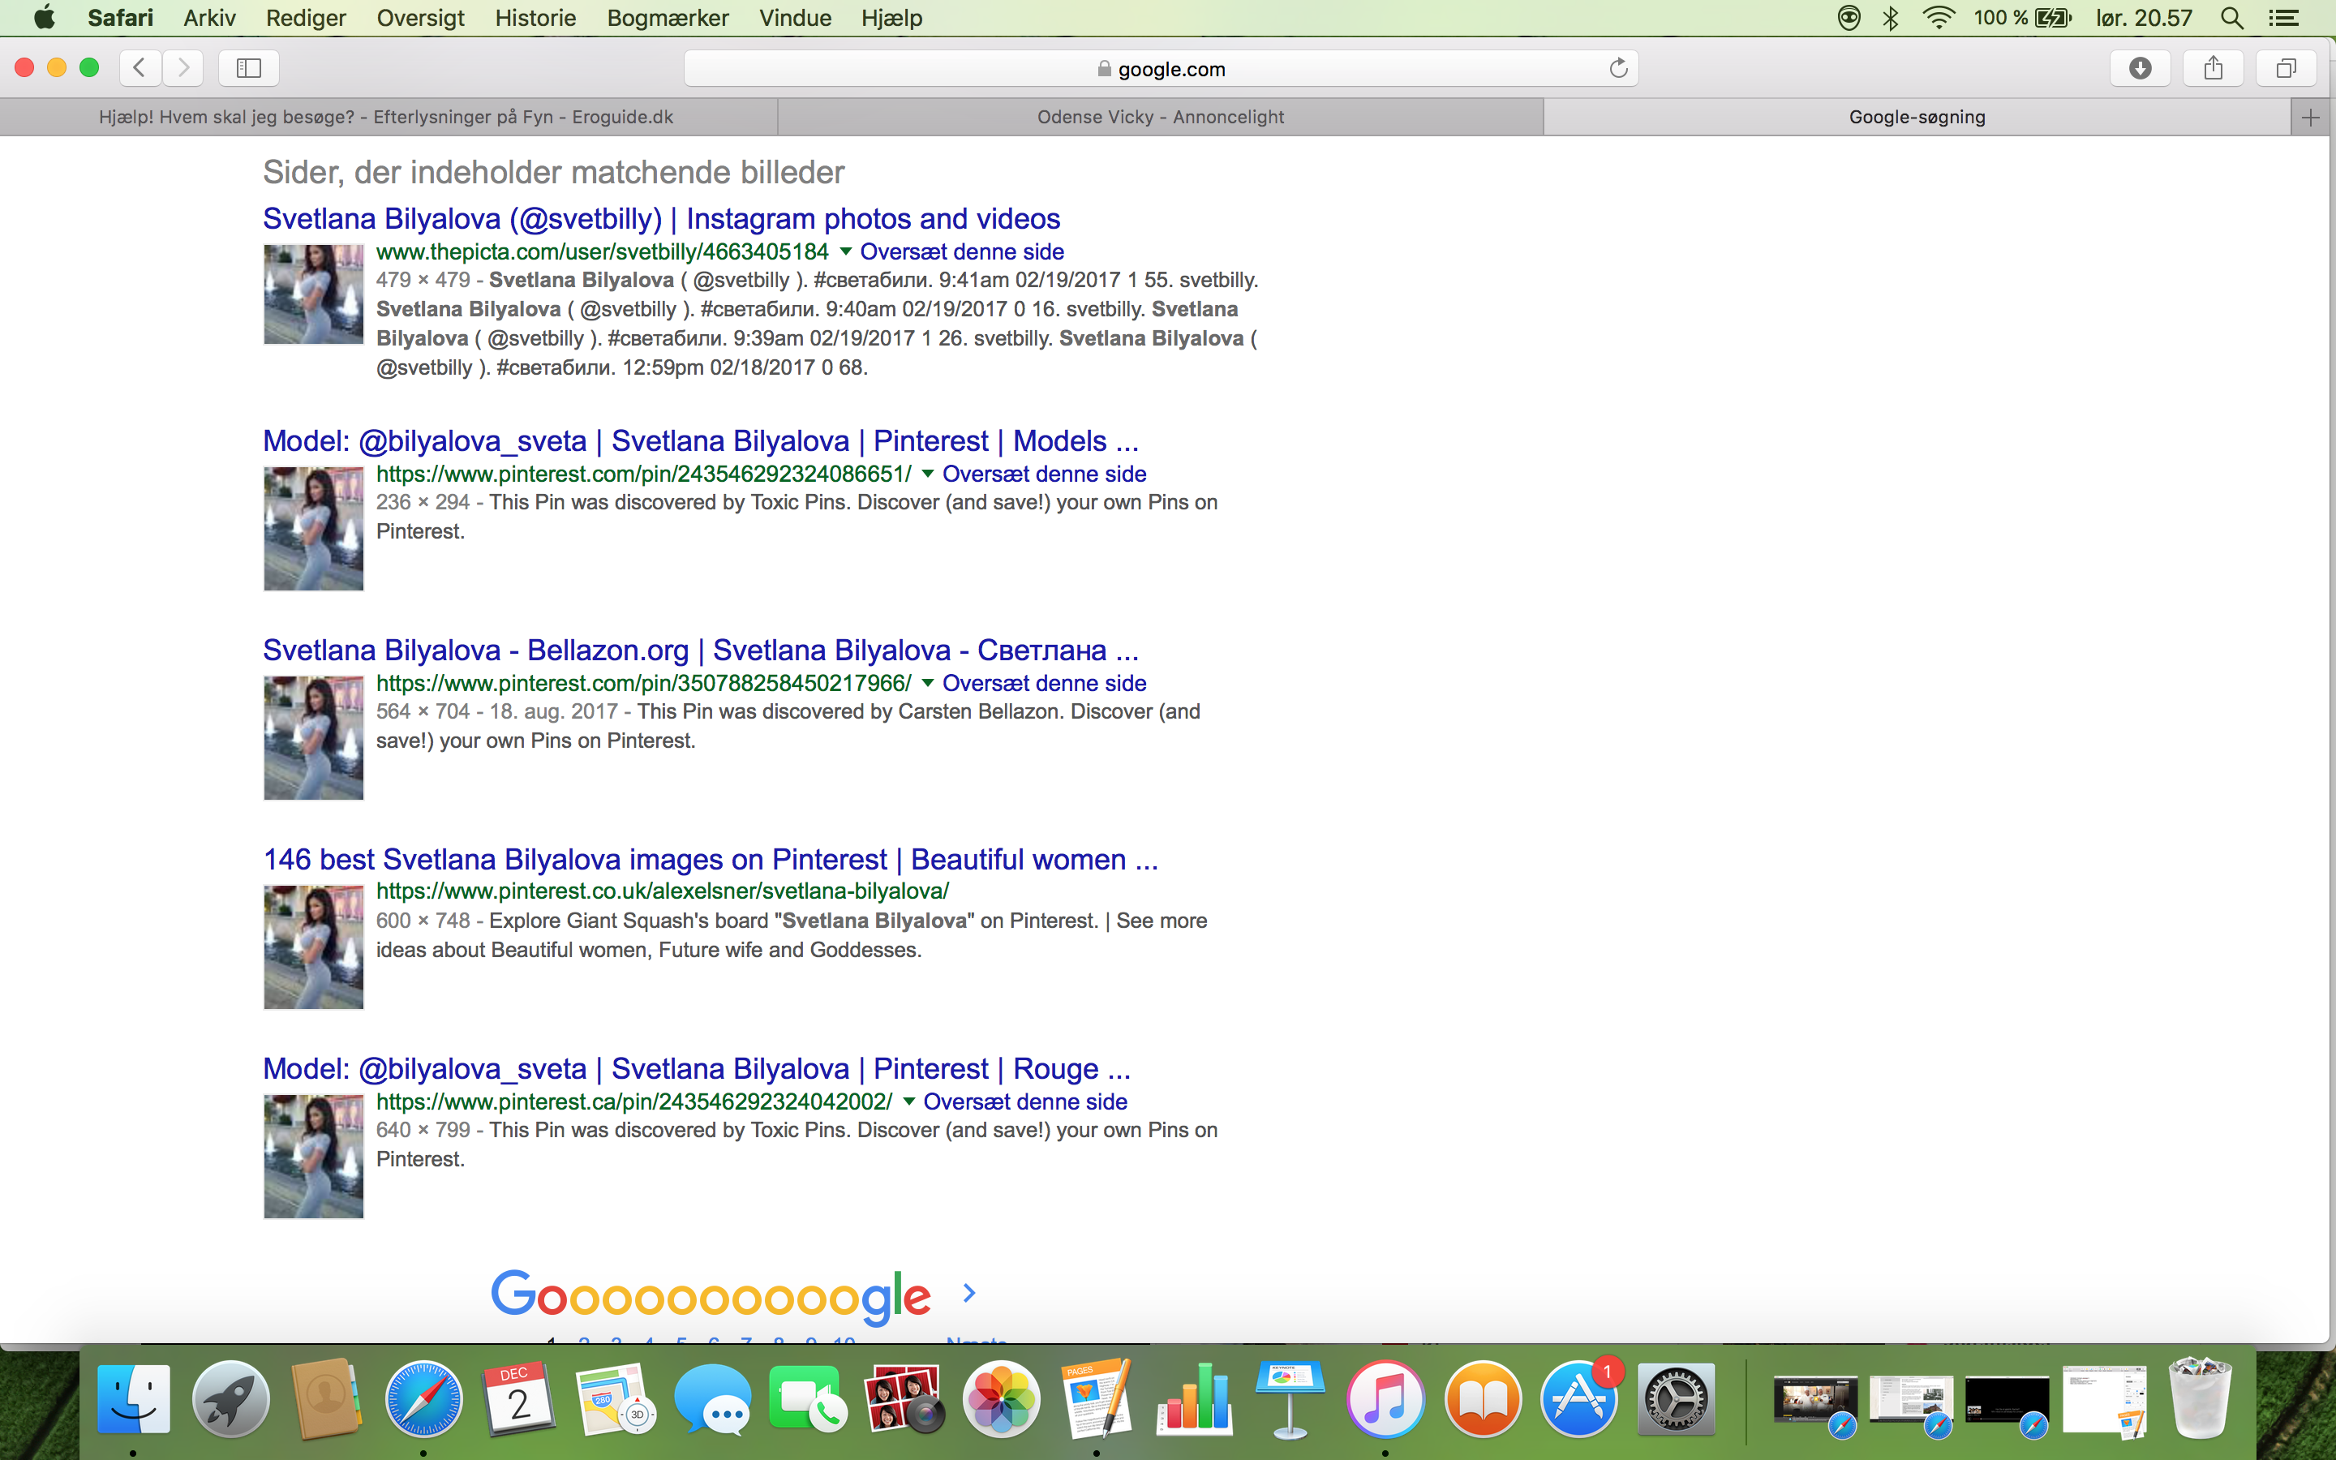Switch to the Eroguide.dk tab
Viewport: 2336px width, 1460px height.
[386, 118]
